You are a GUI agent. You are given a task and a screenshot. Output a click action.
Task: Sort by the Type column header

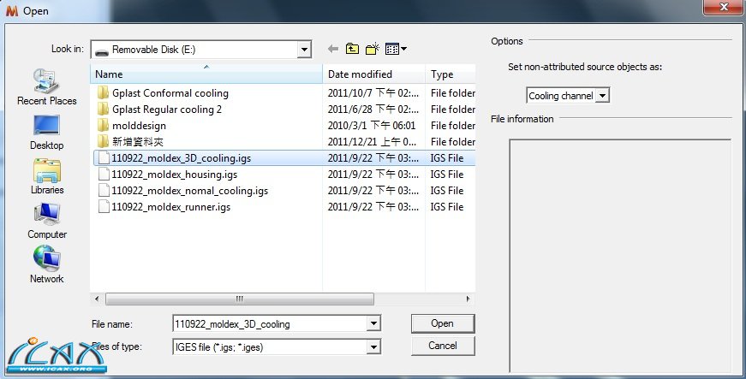[x=451, y=74]
